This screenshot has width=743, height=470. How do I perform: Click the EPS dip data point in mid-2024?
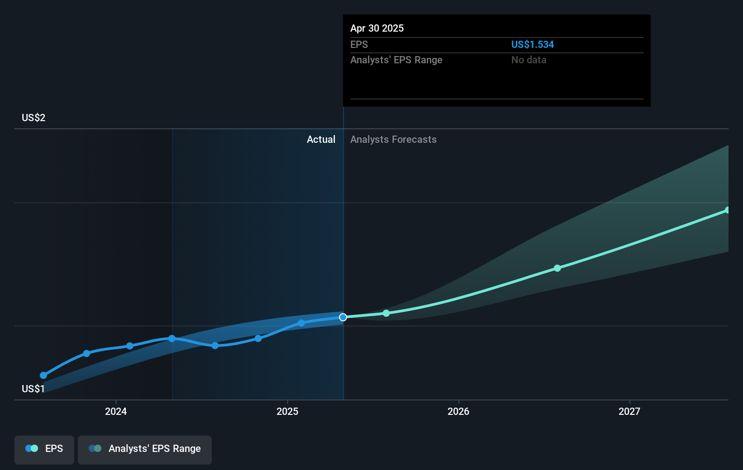click(x=215, y=345)
